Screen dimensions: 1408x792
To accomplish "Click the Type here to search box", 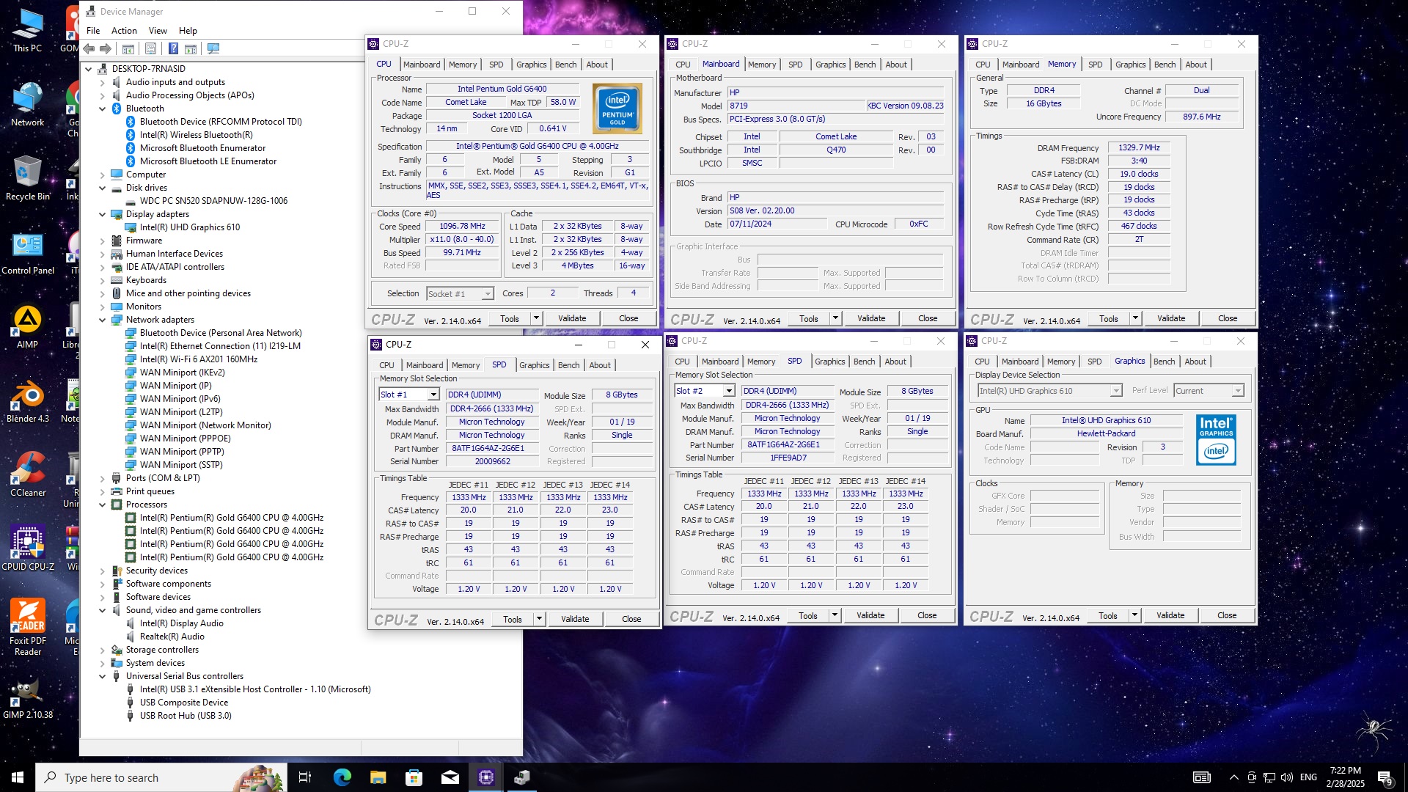I will tap(161, 777).
